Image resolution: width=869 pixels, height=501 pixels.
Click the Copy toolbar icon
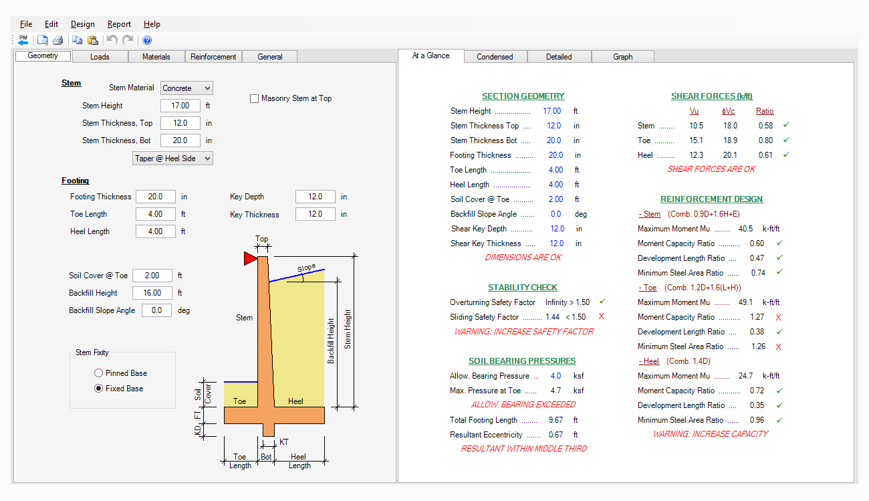(x=77, y=39)
